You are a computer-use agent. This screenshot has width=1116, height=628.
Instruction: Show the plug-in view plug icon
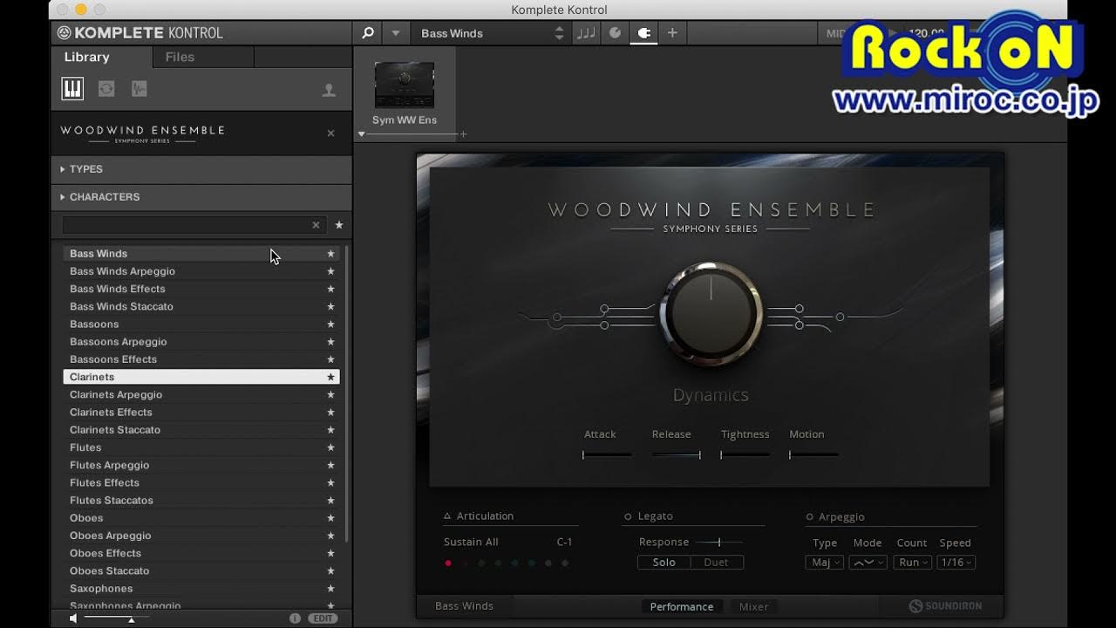[644, 33]
